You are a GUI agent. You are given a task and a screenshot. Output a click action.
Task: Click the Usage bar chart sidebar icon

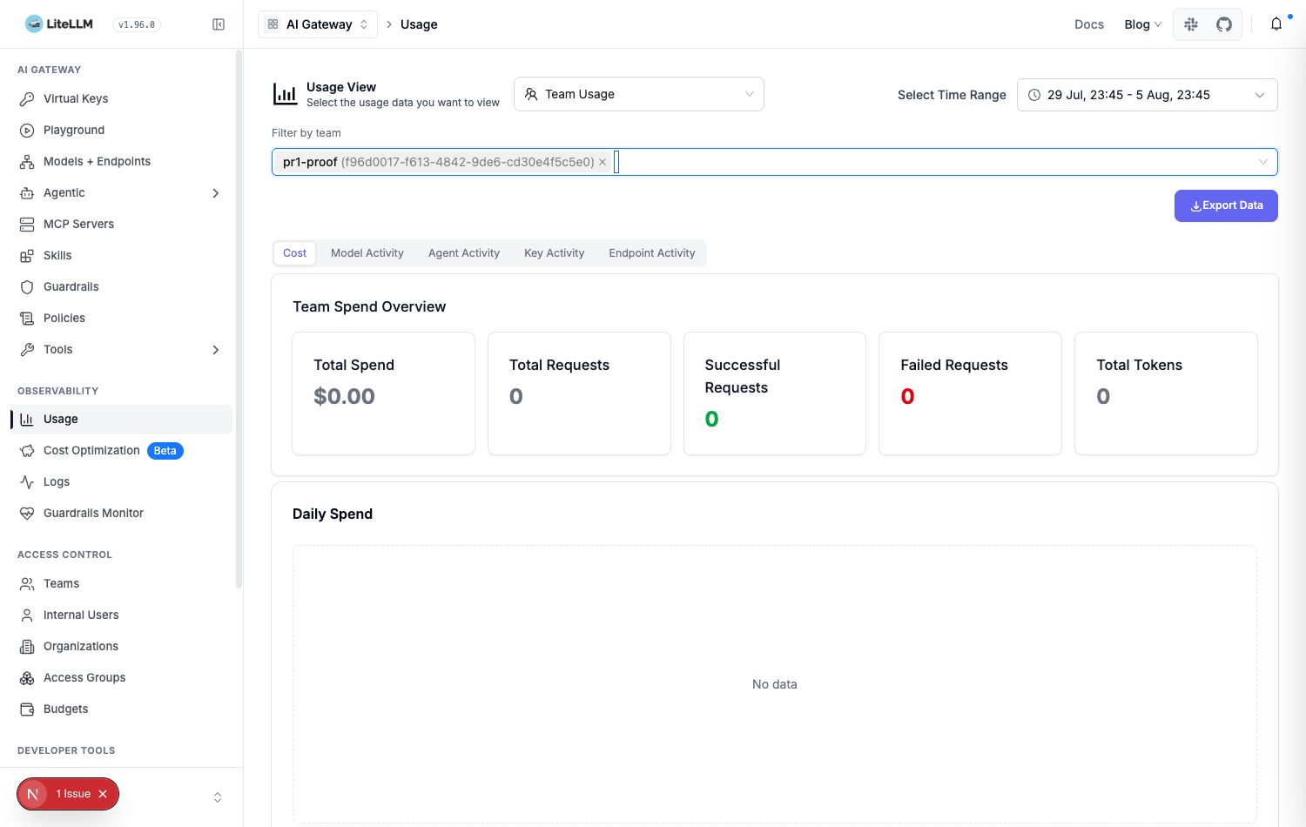[27, 420]
